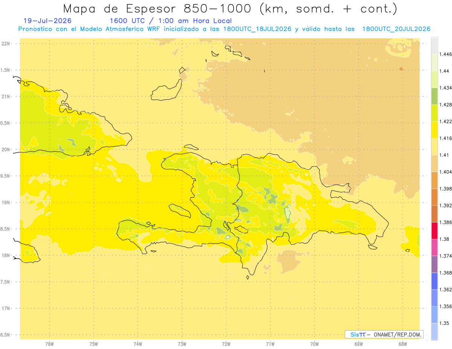452x349 pixels.
Task: Click the longitude label "71W"
Action: [270, 344]
